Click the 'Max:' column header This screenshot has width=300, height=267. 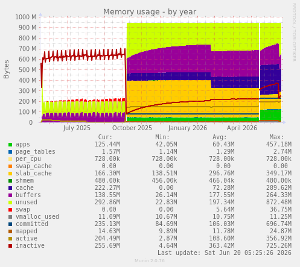pyautogui.click(x=276, y=137)
